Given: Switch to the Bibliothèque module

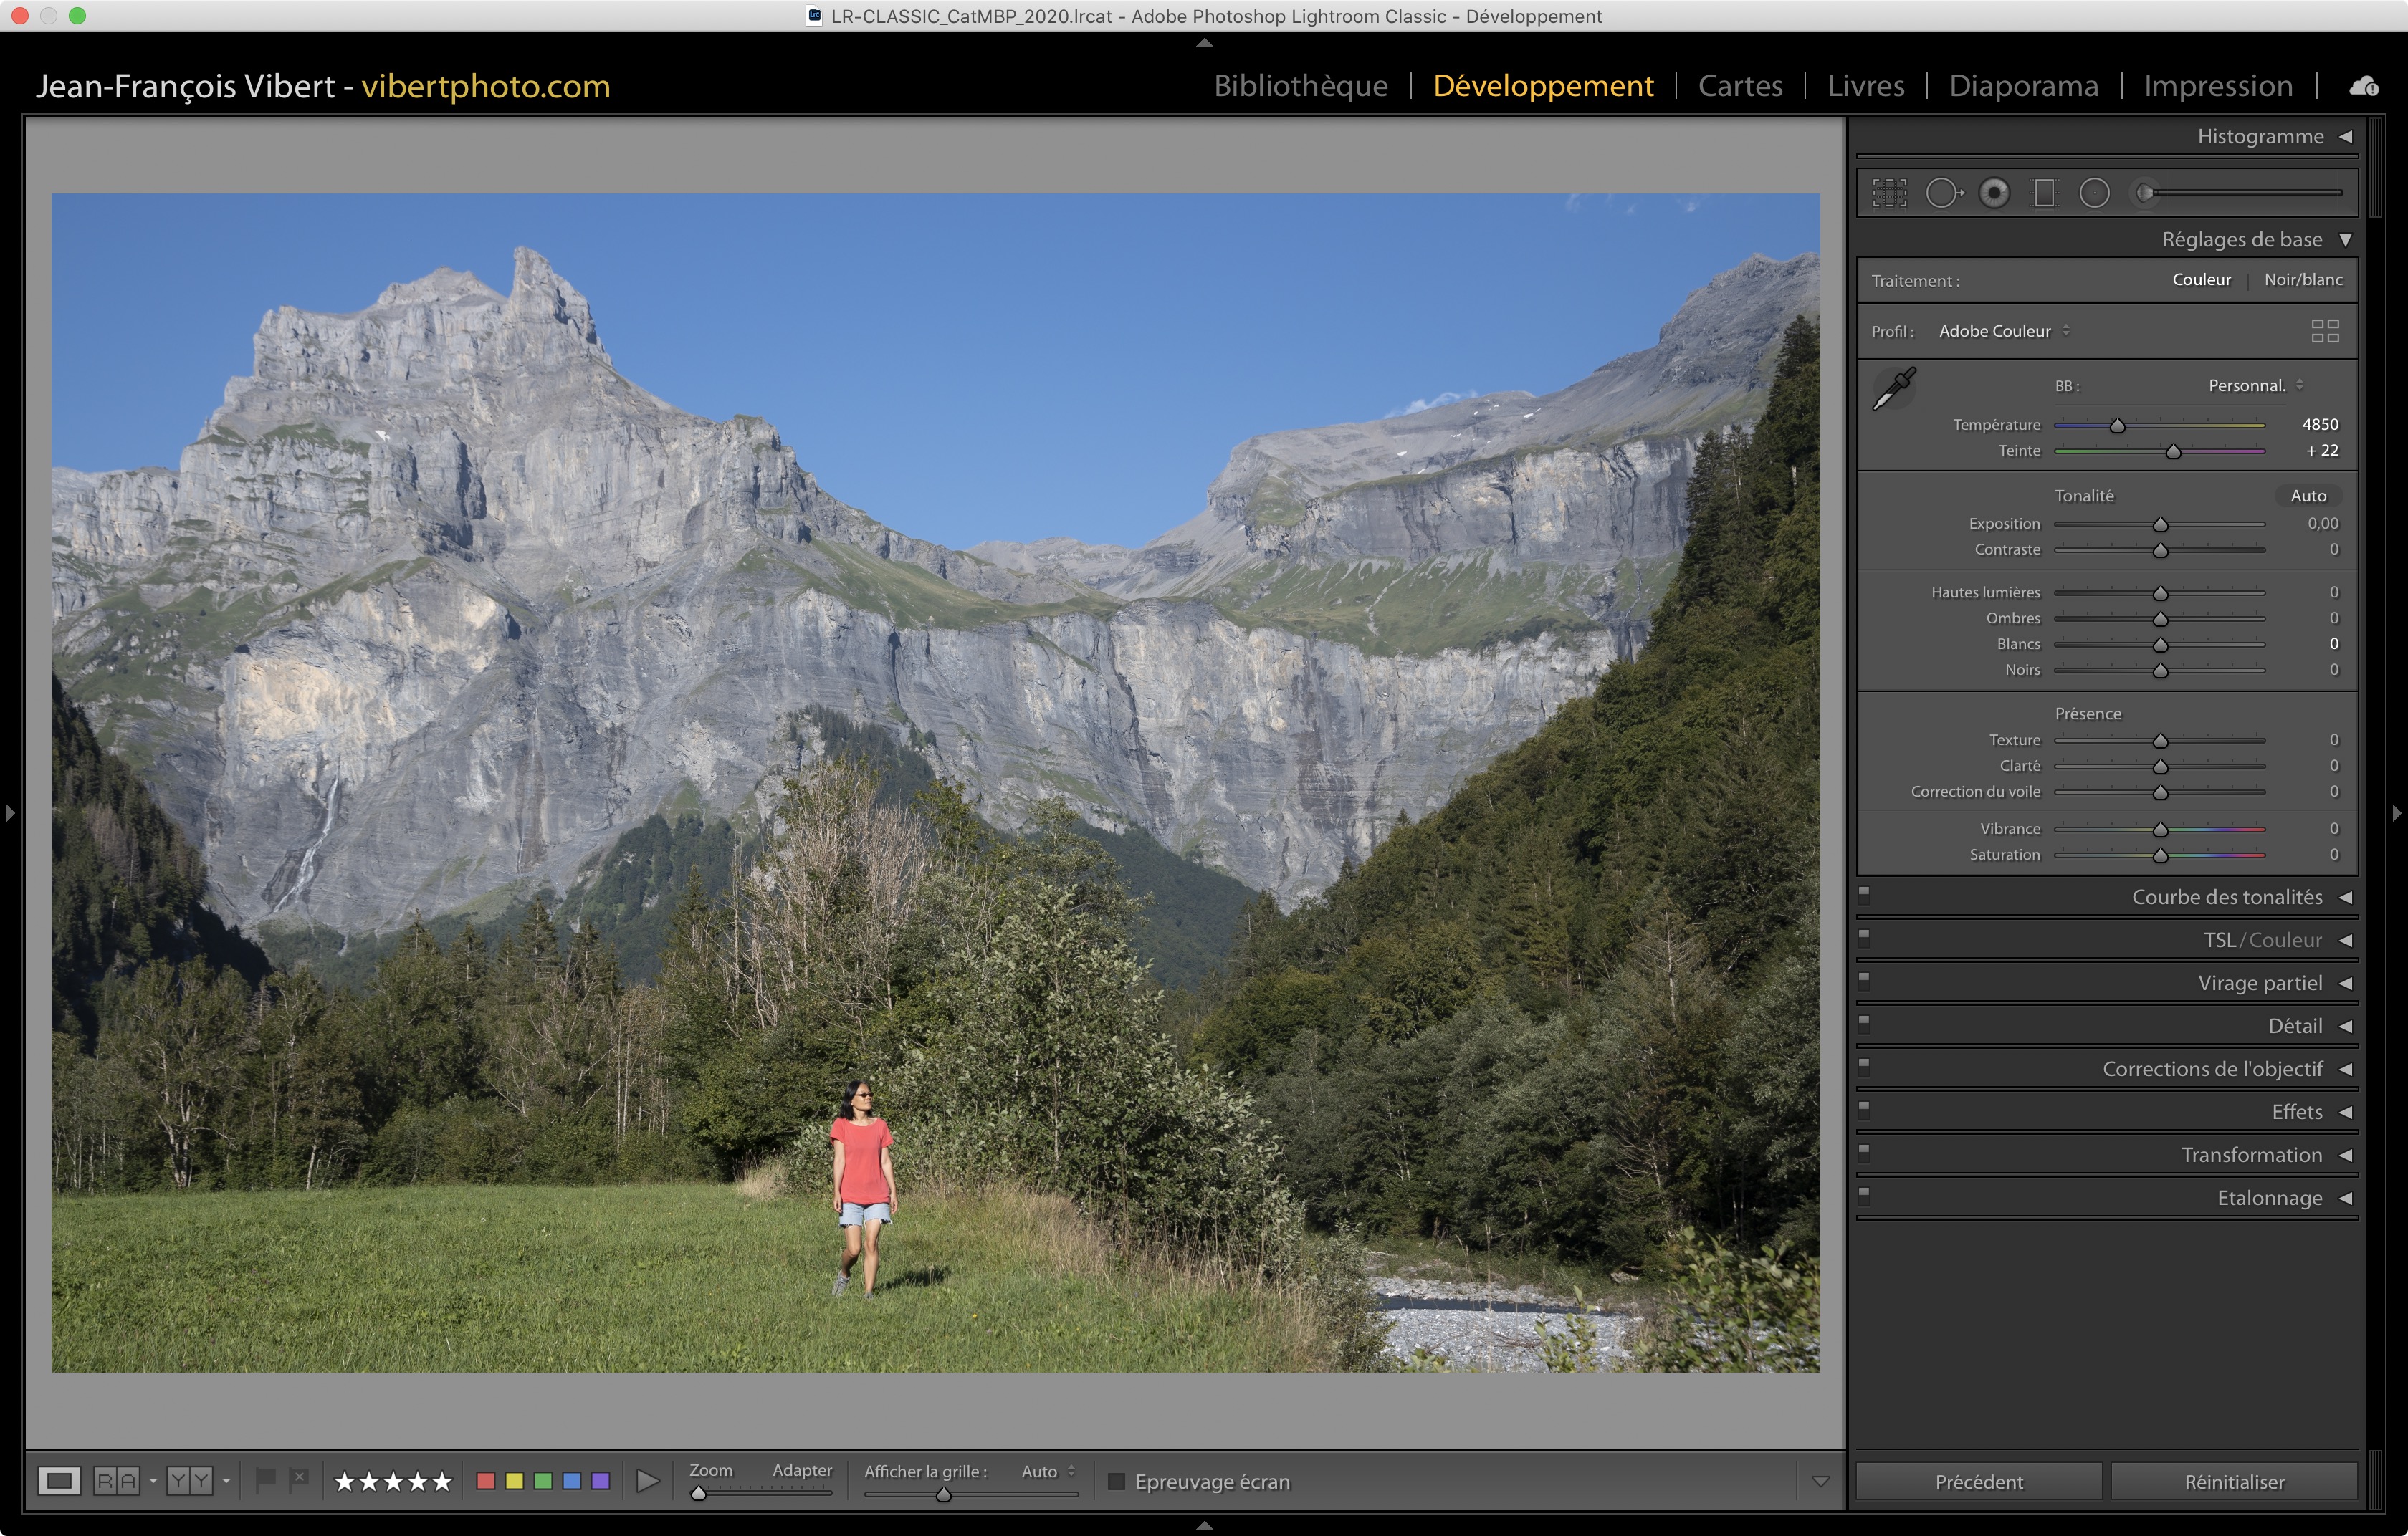Looking at the screenshot, I should coord(1300,86).
